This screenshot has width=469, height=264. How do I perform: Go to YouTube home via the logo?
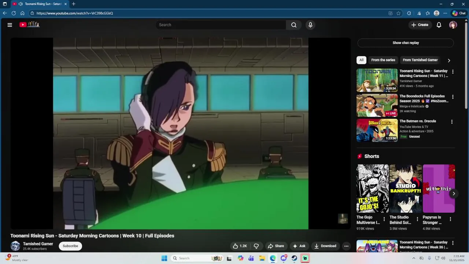[x=29, y=25]
